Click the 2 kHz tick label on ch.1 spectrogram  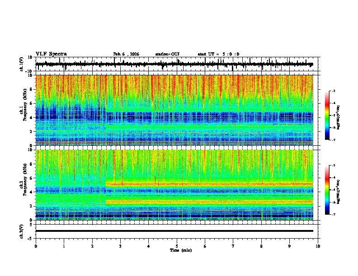point(32,131)
